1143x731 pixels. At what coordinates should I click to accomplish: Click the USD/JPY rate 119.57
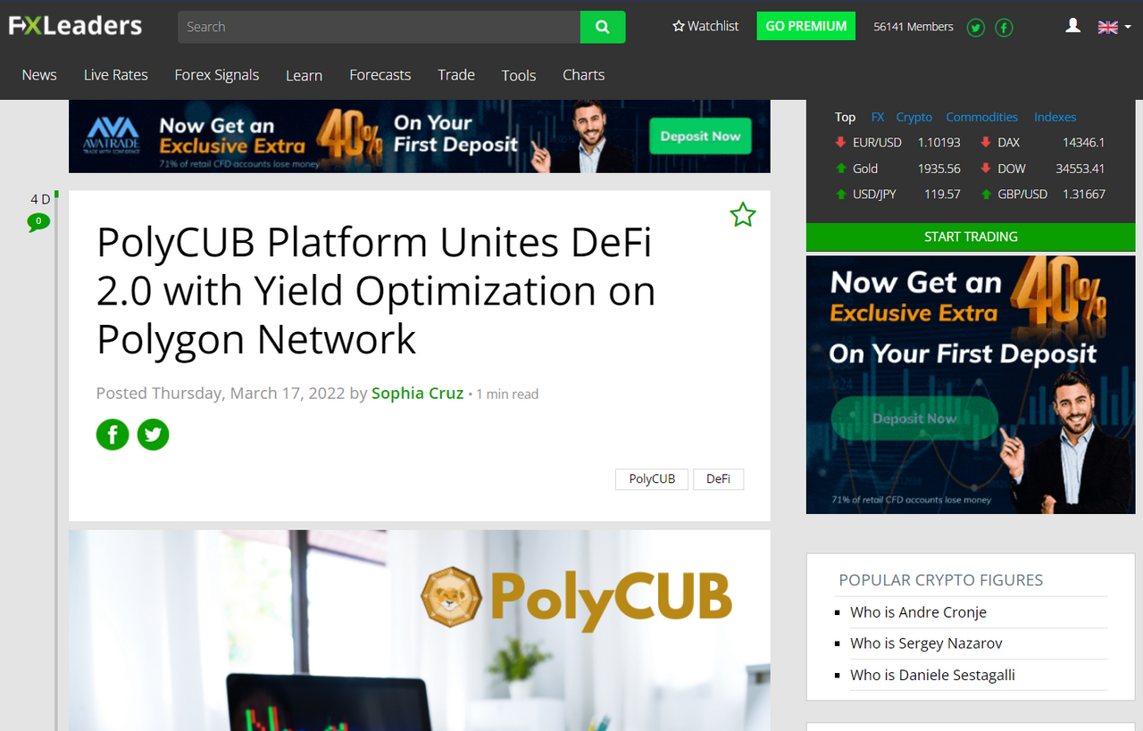942,194
